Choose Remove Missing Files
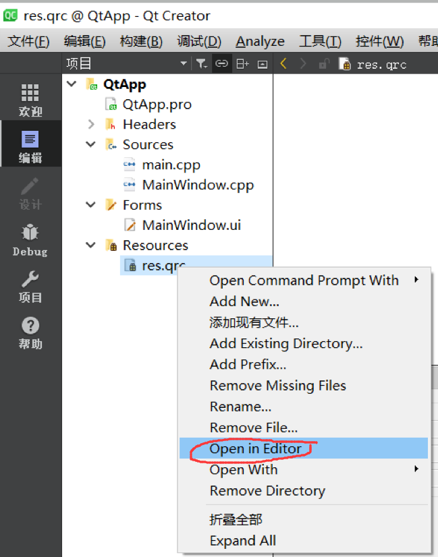Viewport: 438px width, 557px height. coord(303,385)
